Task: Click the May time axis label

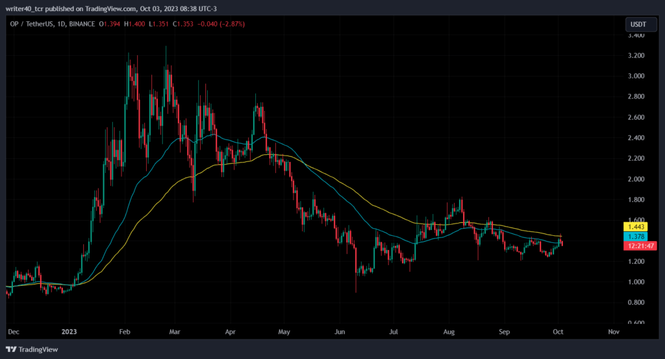Action: (284, 332)
